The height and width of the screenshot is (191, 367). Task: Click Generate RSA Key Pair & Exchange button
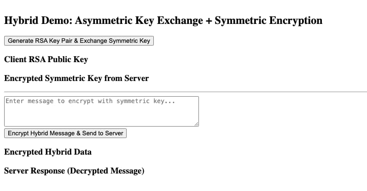[79, 41]
